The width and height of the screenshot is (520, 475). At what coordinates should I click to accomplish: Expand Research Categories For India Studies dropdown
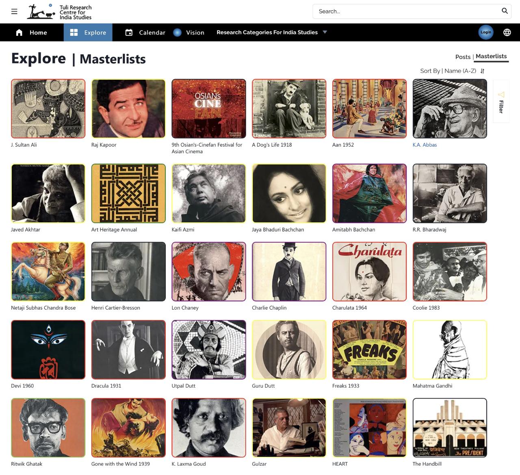click(272, 33)
